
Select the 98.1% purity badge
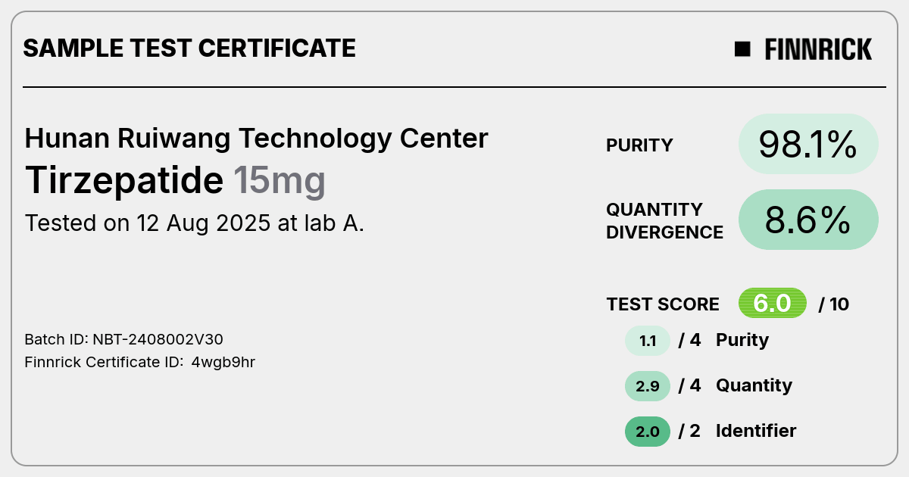(x=808, y=144)
